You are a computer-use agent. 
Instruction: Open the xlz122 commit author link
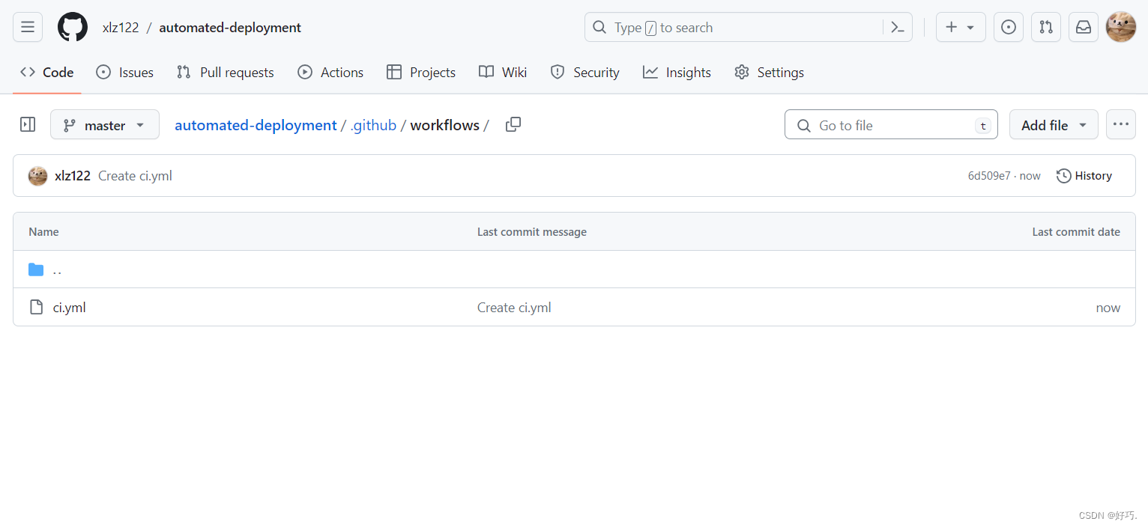(x=73, y=176)
